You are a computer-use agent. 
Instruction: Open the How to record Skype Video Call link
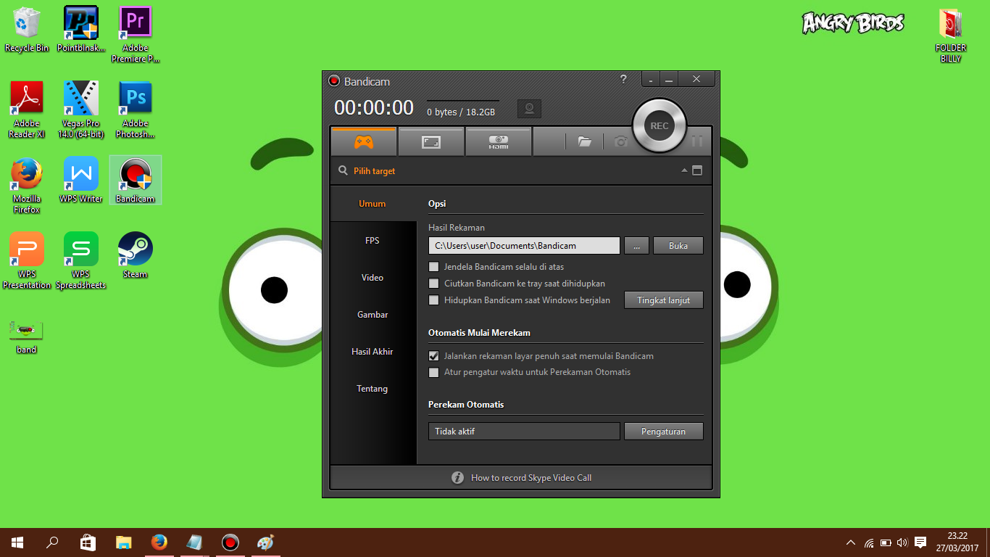[x=531, y=478]
